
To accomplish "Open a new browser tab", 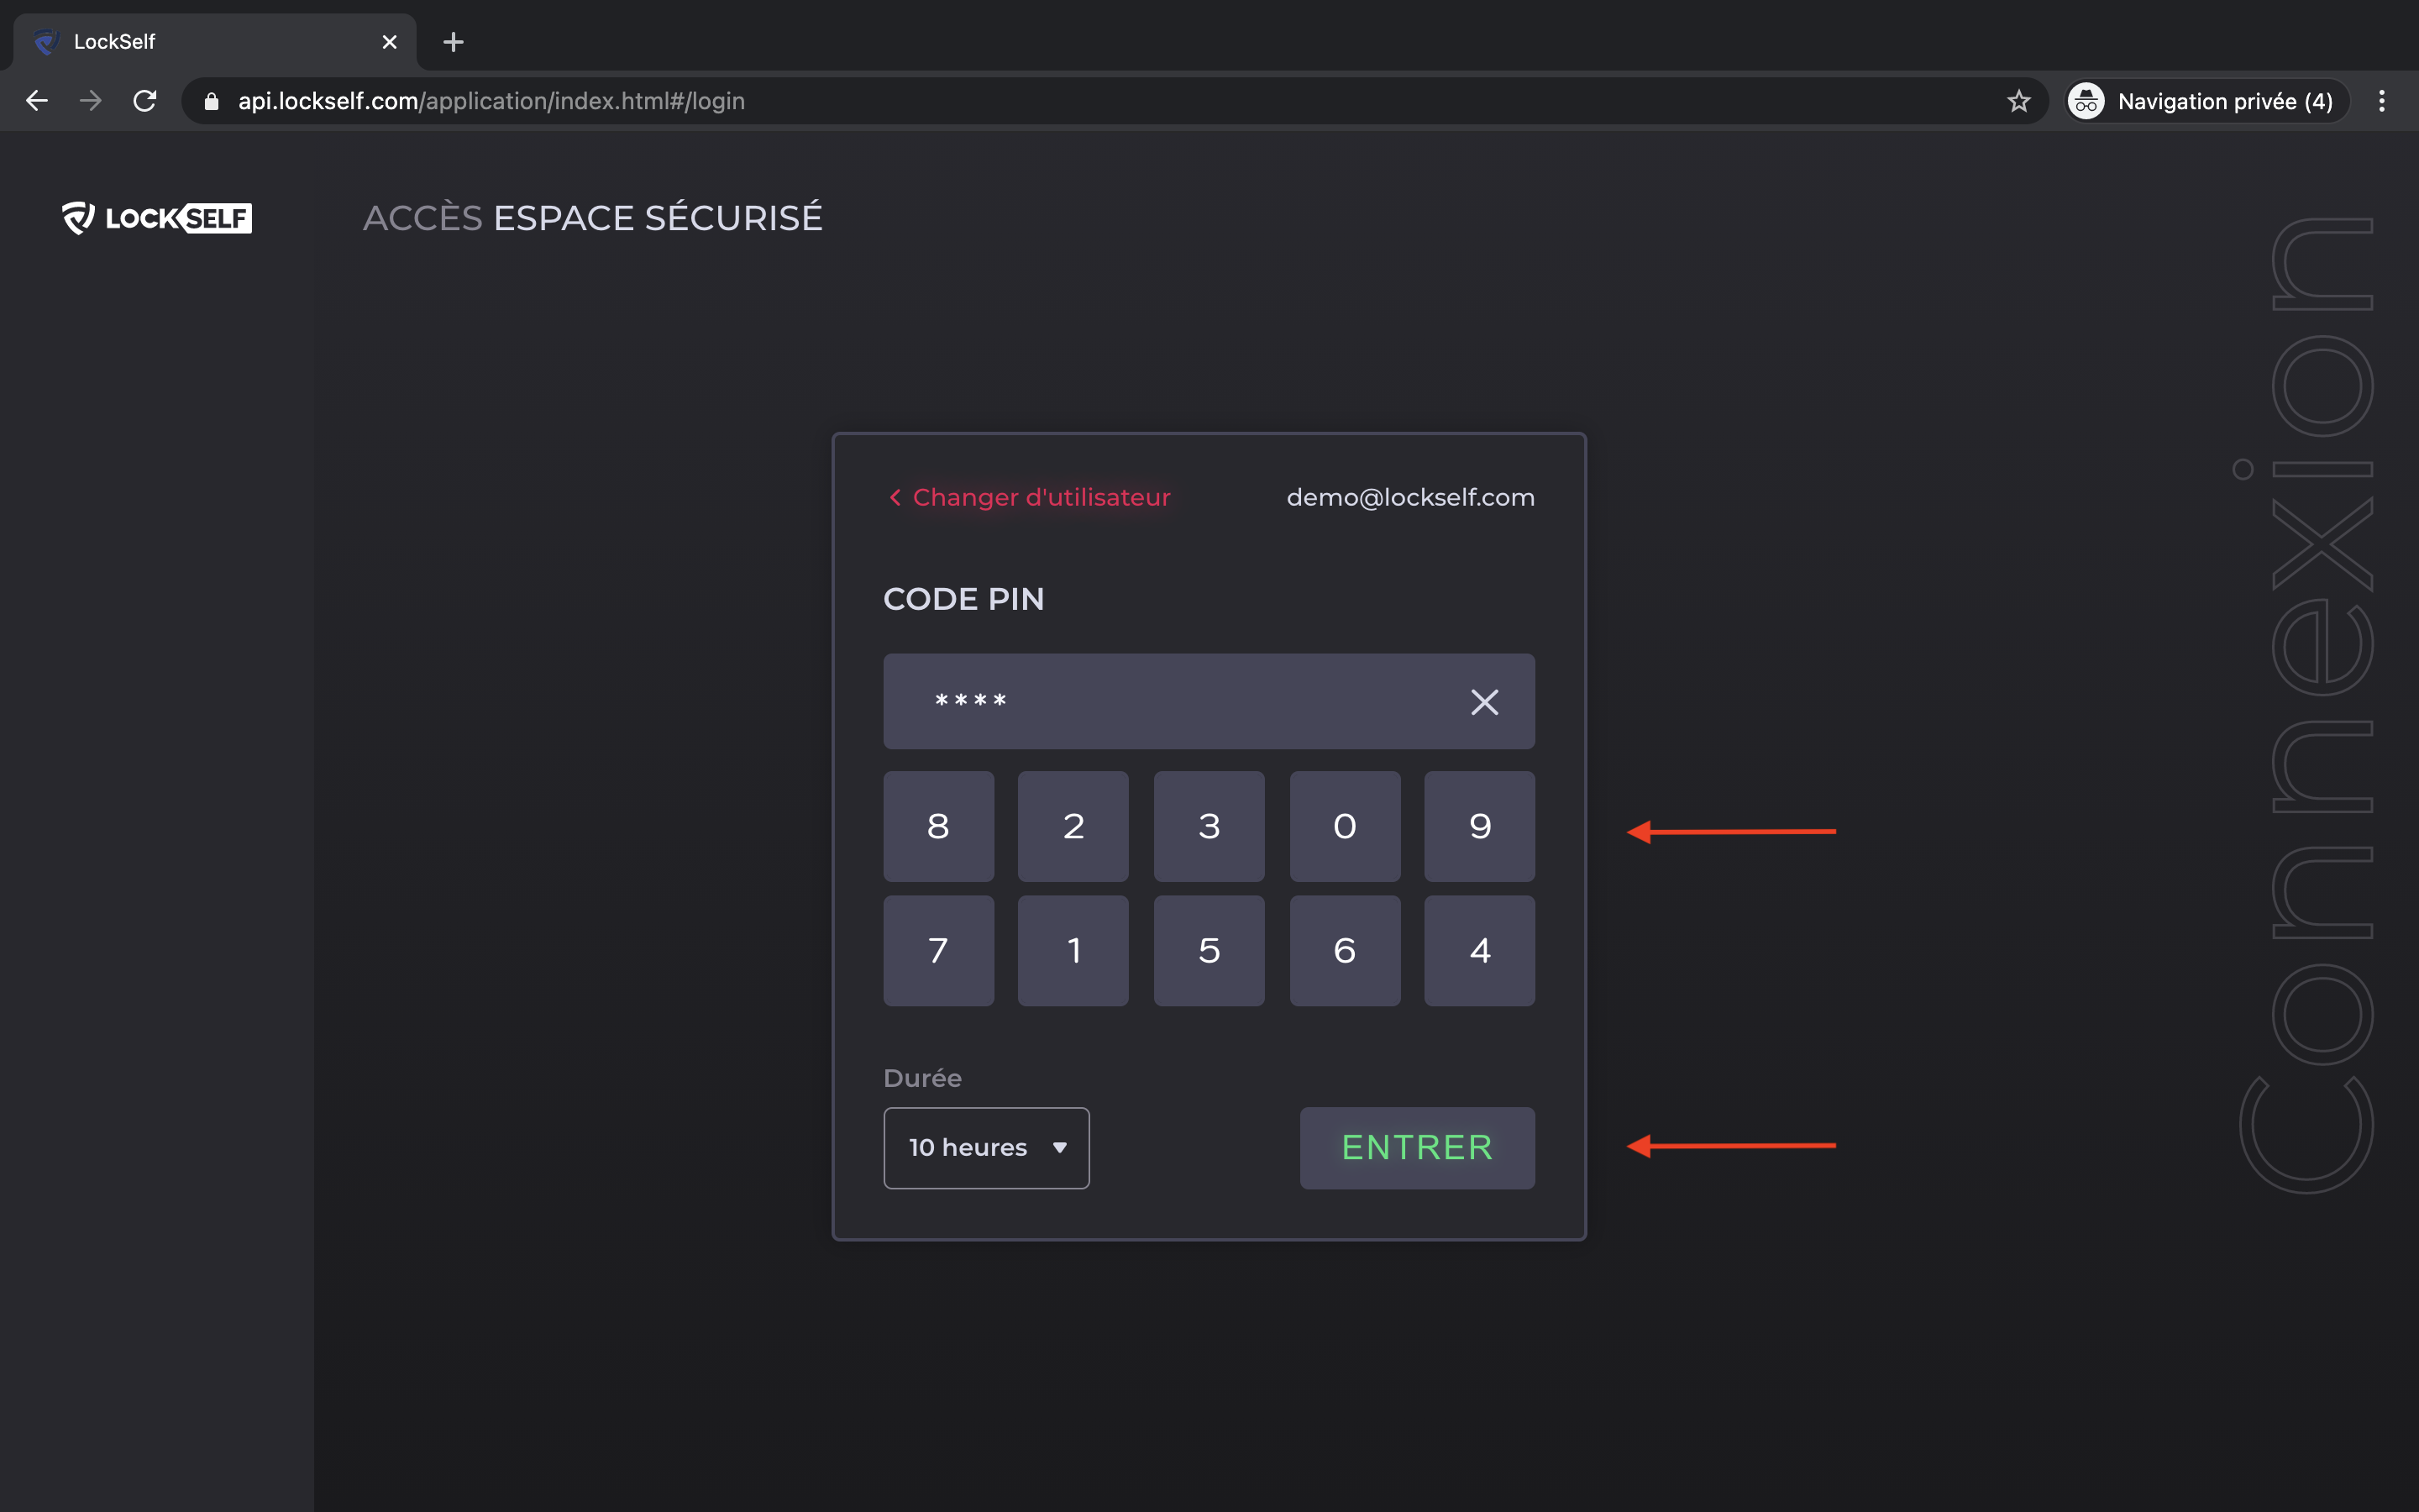I will tap(453, 42).
